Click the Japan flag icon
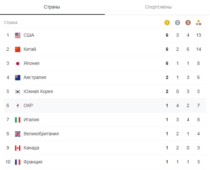Image resolution: width=210 pixels, height=170 pixels. 18,64
